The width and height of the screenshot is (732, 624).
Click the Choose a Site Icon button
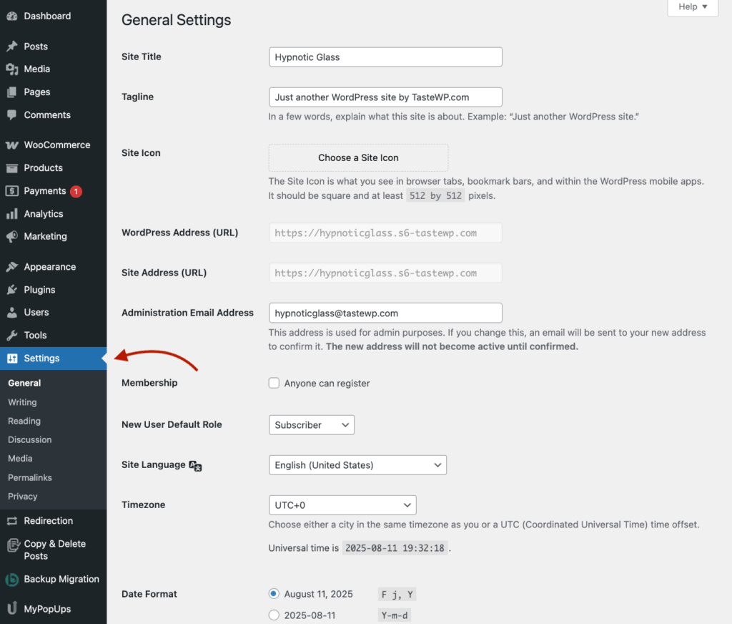point(357,157)
